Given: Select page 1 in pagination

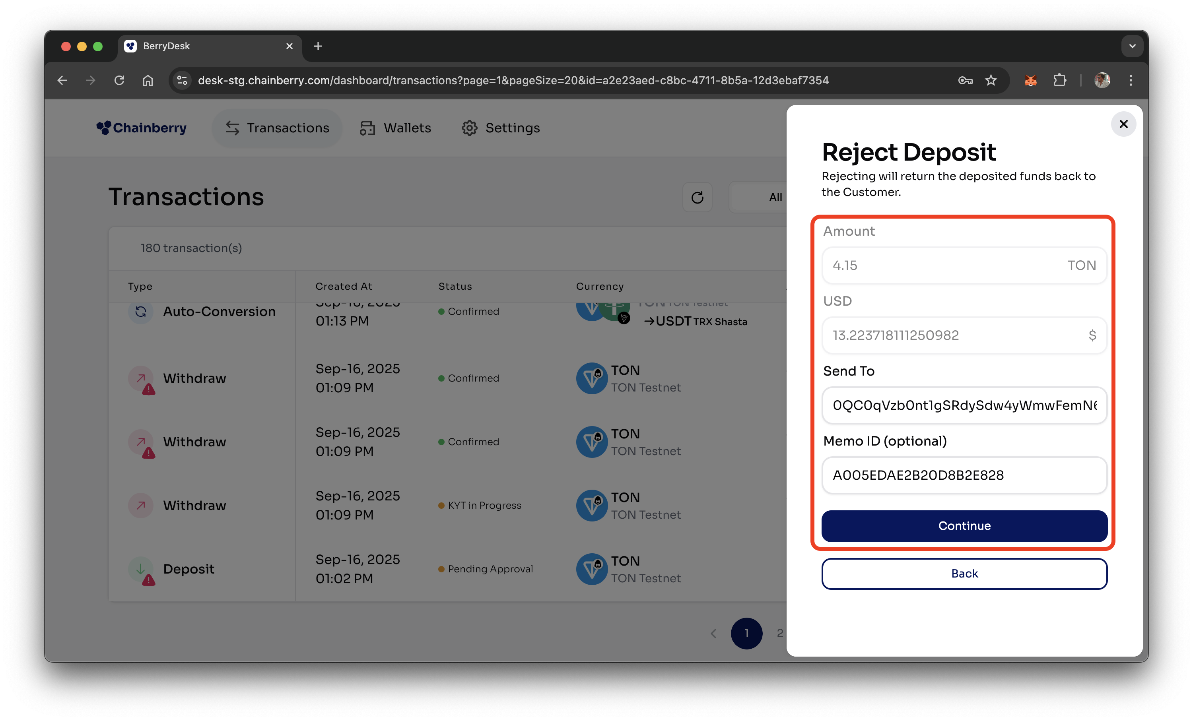Looking at the screenshot, I should [746, 634].
